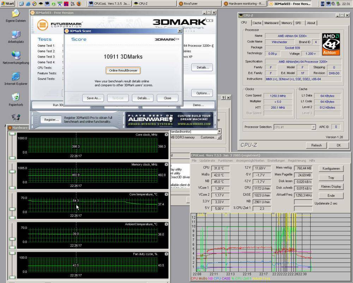Close the Fan duty cycle graph panel
The image size is (353, 283).
[166, 254]
